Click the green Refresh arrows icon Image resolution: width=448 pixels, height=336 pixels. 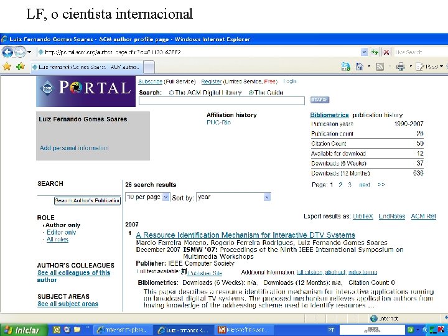coord(375,52)
